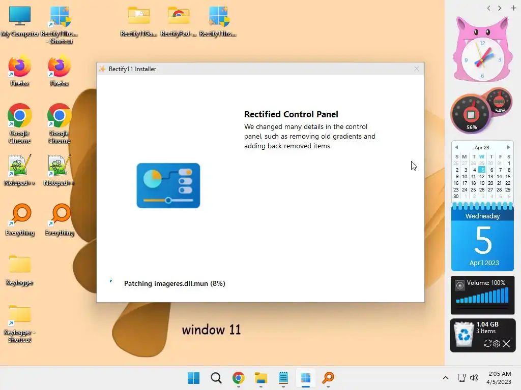Screen dimensions: 521x390
Task: Open the Recycle Bin gadget icon
Action: point(464,334)
